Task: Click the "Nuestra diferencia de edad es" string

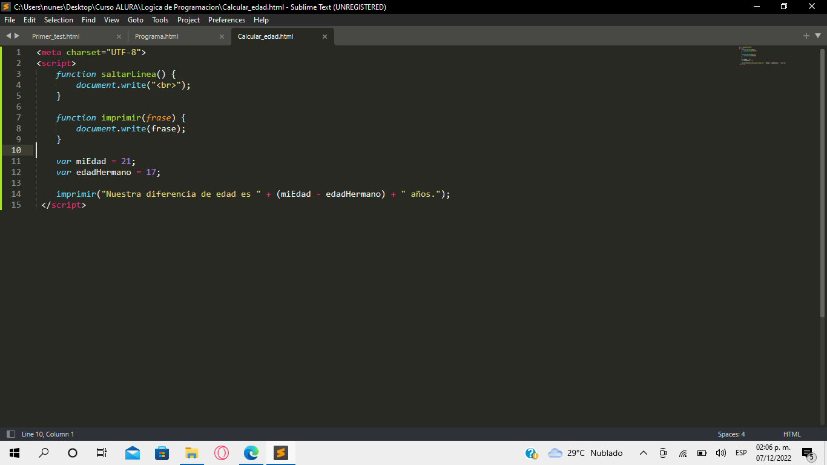Action: coord(181,194)
